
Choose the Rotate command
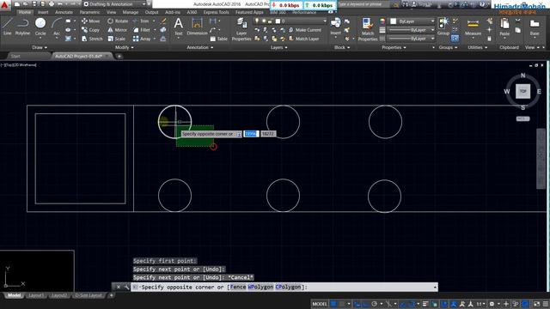(x=118, y=21)
